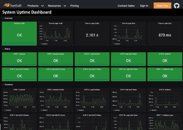Viewport: 183px width, 130px height.
Task: Toggle duration legend under STEP 3: Login Redirect graph
Action: (x=80, y=110)
